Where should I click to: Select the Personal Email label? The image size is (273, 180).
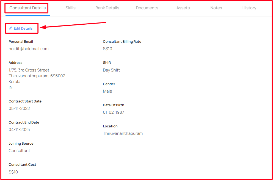point(21,41)
